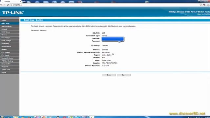
Task: Open the System Tools menu
Action: pos(10,70)
